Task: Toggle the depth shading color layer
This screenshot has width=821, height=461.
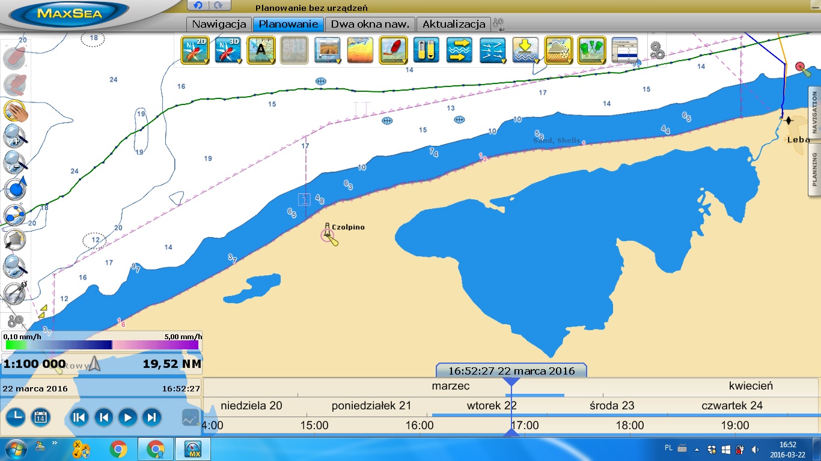Action: tap(360, 50)
